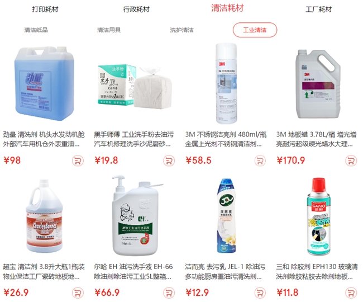
Task: Add 3M 地板蜡 (¥170.9) to cart
Action: 351,161
